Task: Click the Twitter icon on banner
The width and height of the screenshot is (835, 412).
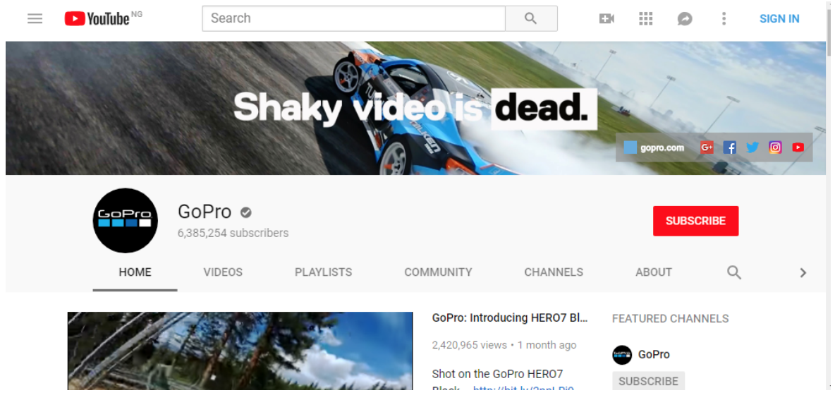Action: 752,147
